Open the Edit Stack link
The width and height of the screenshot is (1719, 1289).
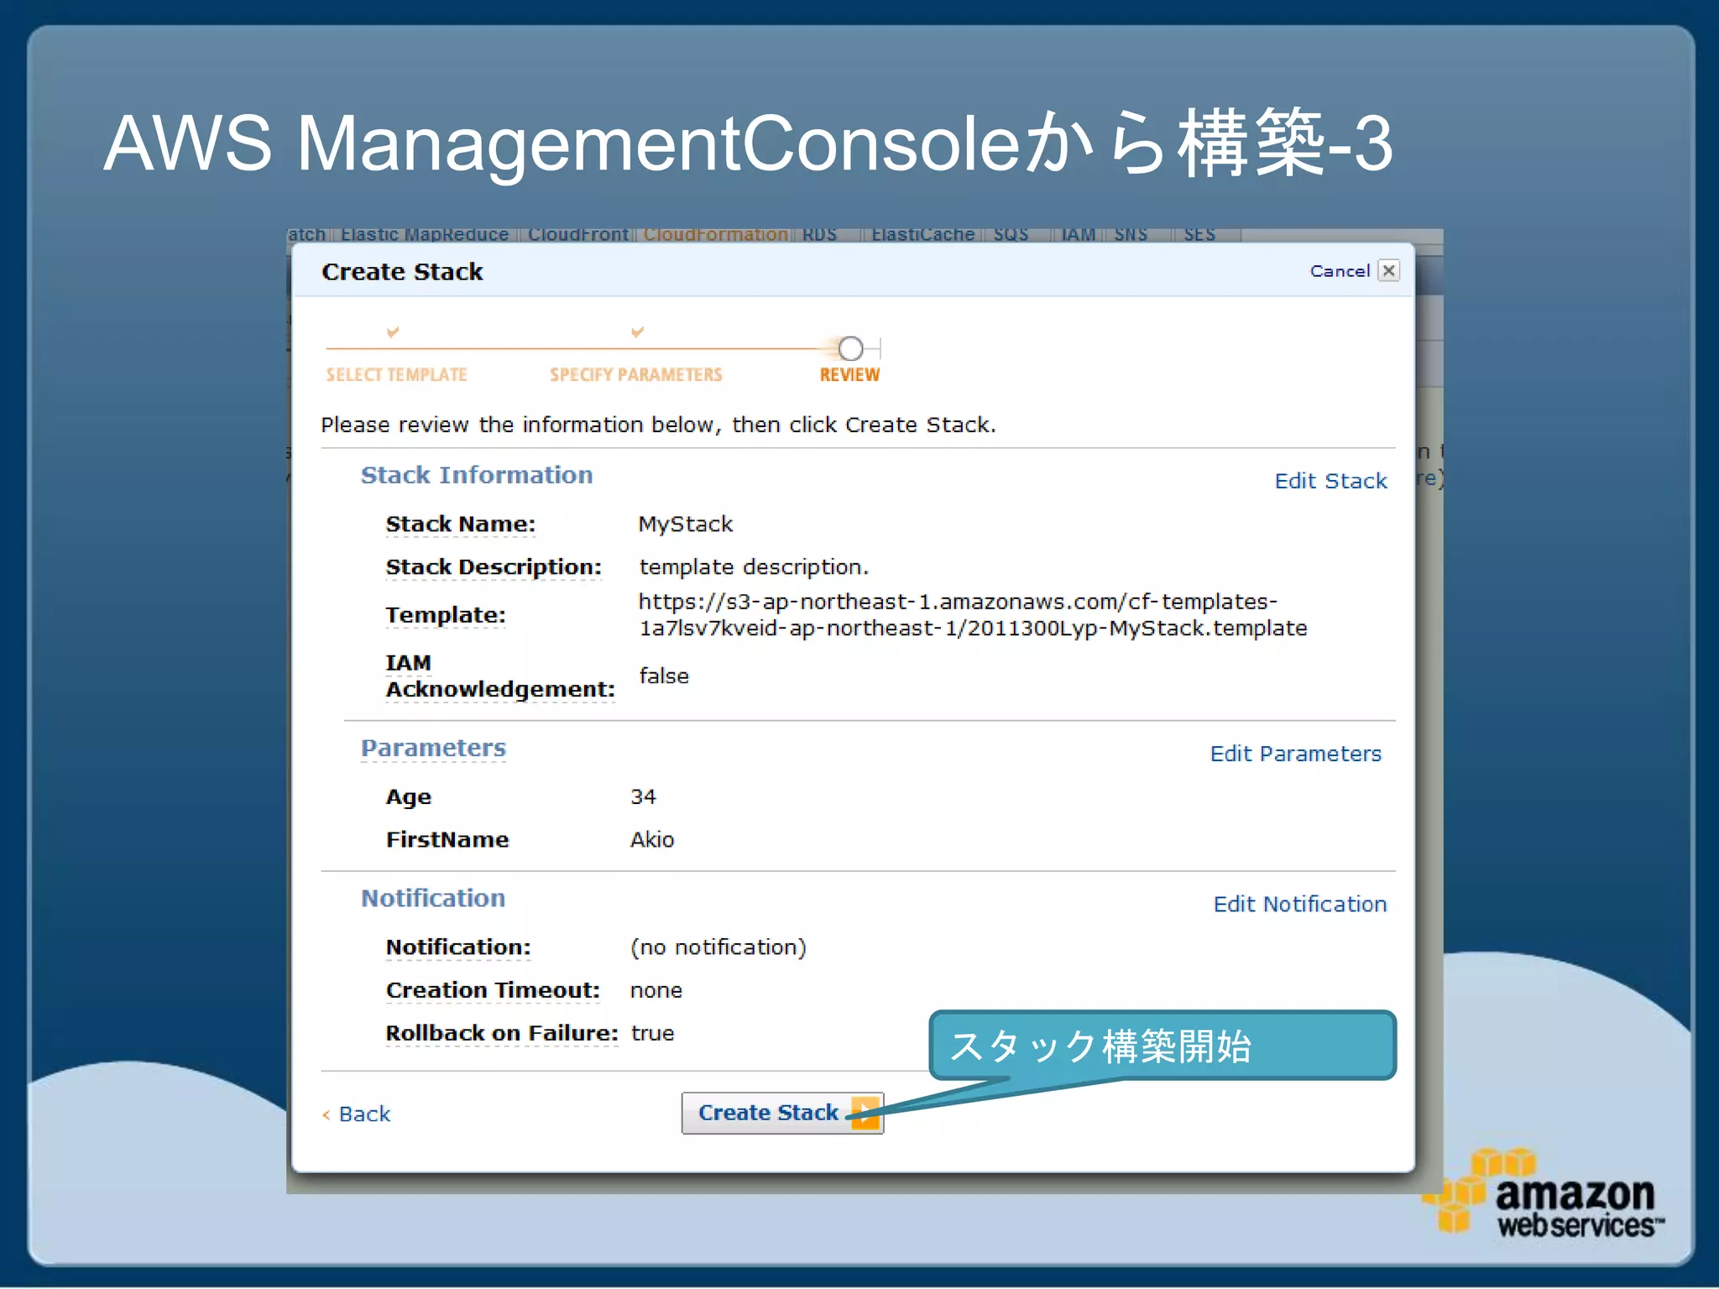[x=1330, y=481]
